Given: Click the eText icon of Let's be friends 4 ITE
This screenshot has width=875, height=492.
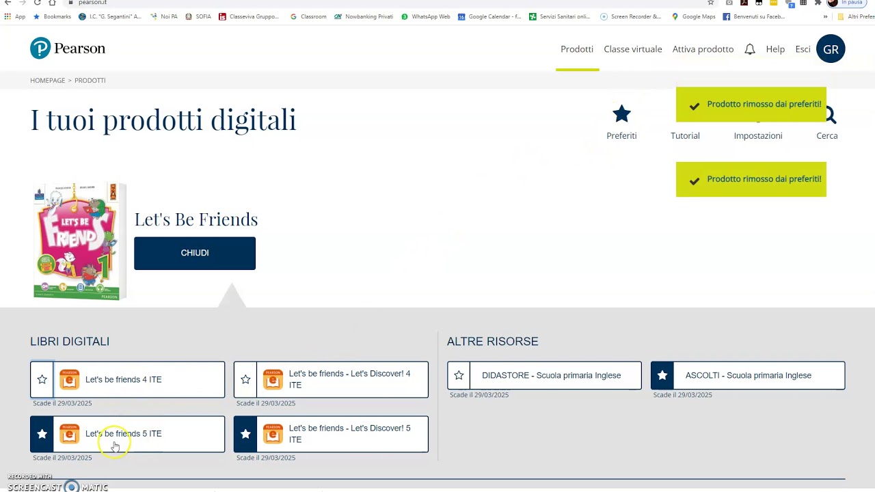Looking at the screenshot, I should [69, 379].
